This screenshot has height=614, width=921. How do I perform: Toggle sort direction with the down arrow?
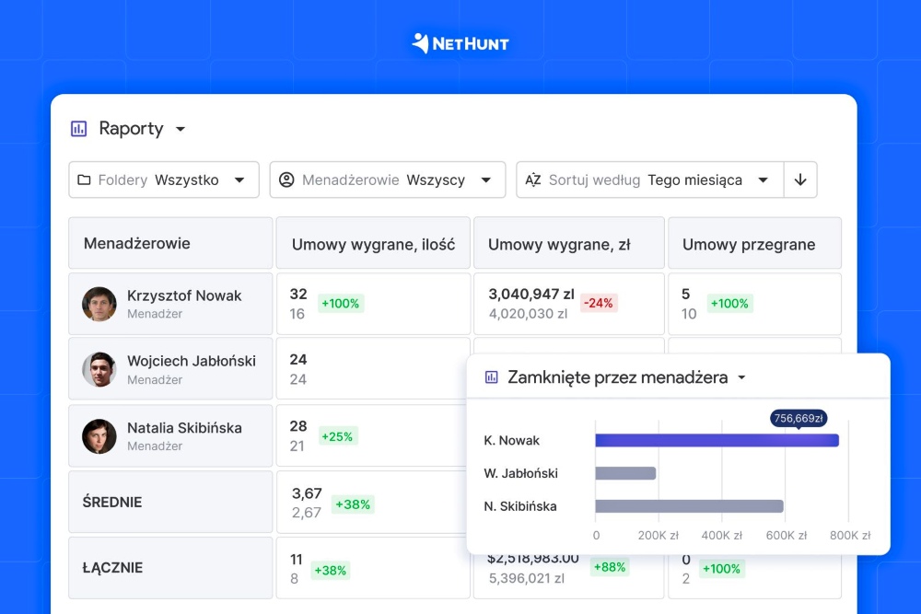pos(799,180)
